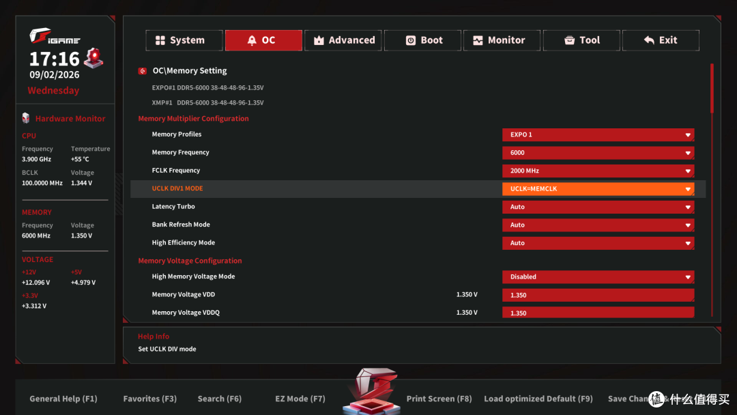Click the rocket icon on OC tab

[x=252, y=40]
